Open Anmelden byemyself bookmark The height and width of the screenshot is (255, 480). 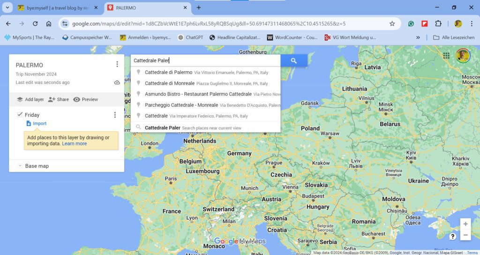[x=145, y=37]
